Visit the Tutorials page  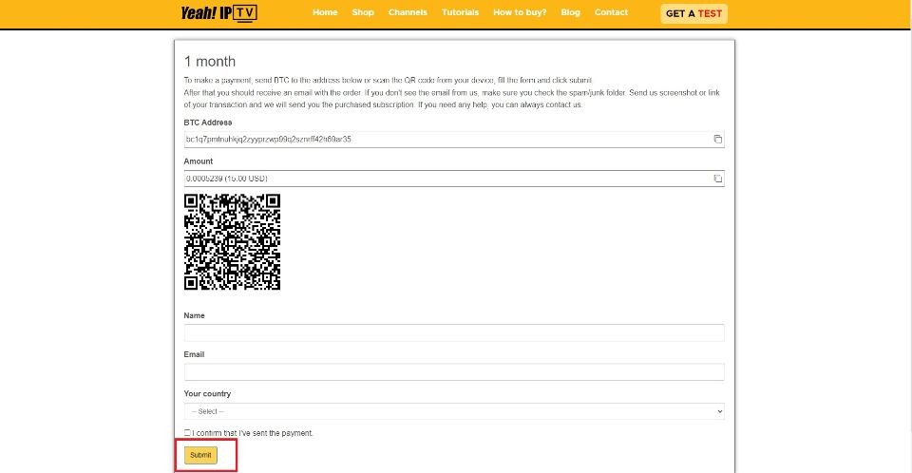click(x=460, y=12)
